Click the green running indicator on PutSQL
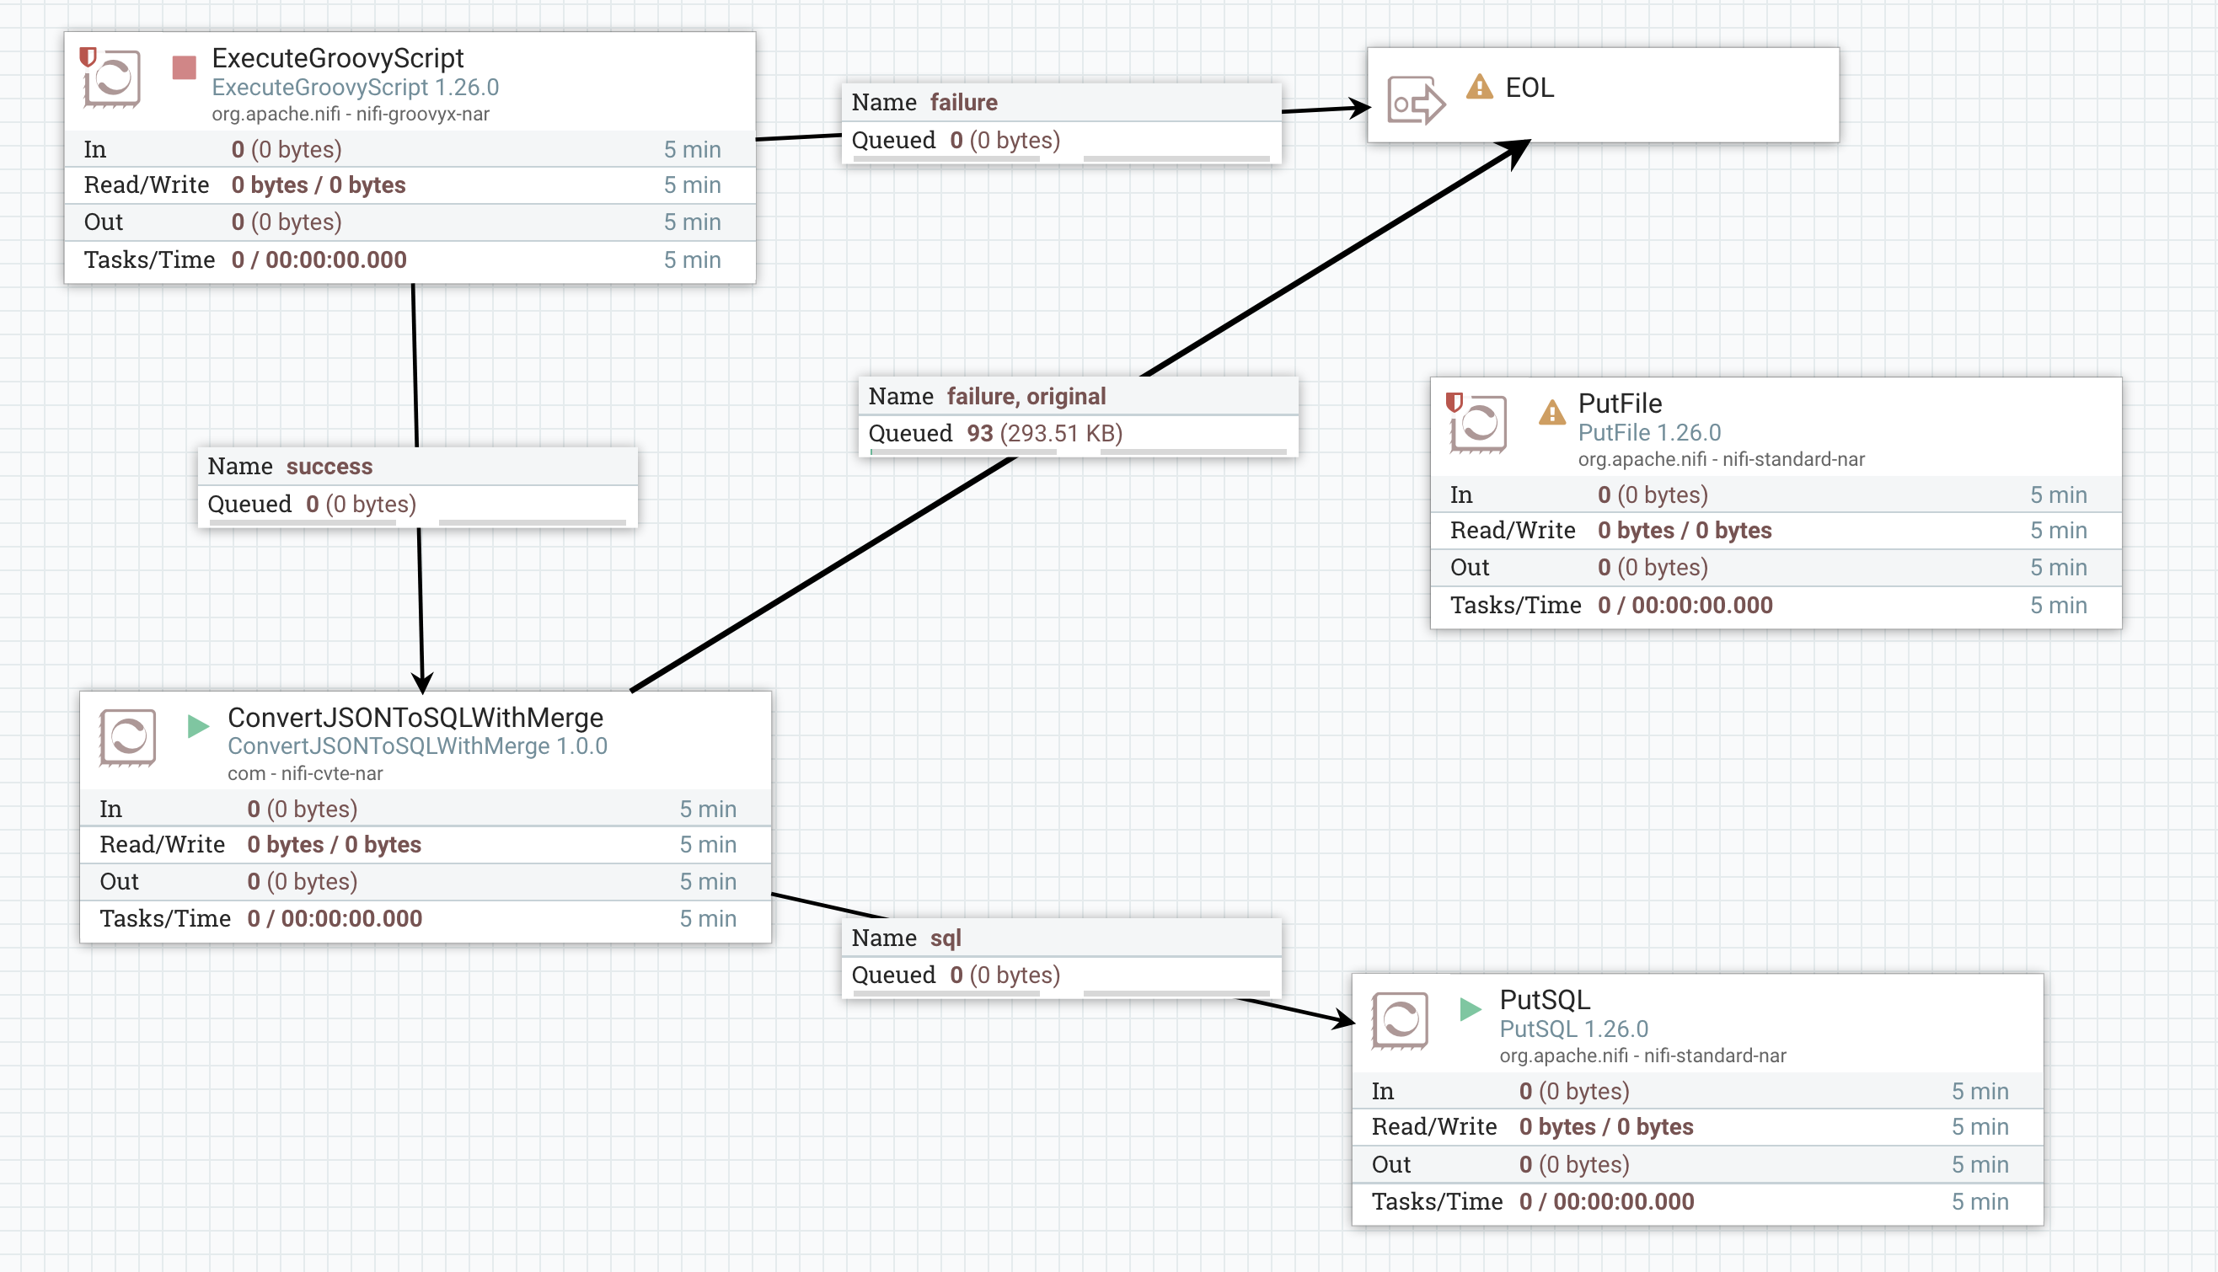Image resolution: width=2218 pixels, height=1272 pixels. point(1470,1009)
